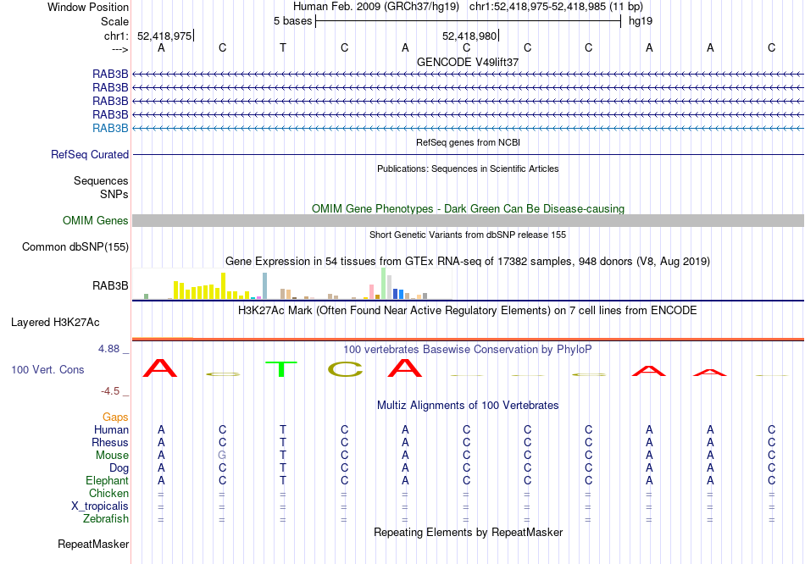Open Gene Expression in 54 tissues GTEx title
The height and width of the screenshot is (564, 805).
tap(468, 261)
